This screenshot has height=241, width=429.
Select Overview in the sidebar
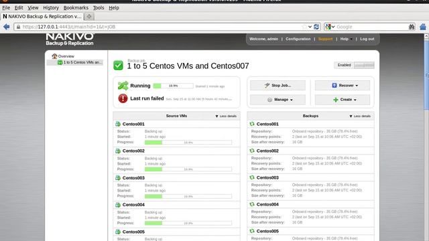point(66,56)
